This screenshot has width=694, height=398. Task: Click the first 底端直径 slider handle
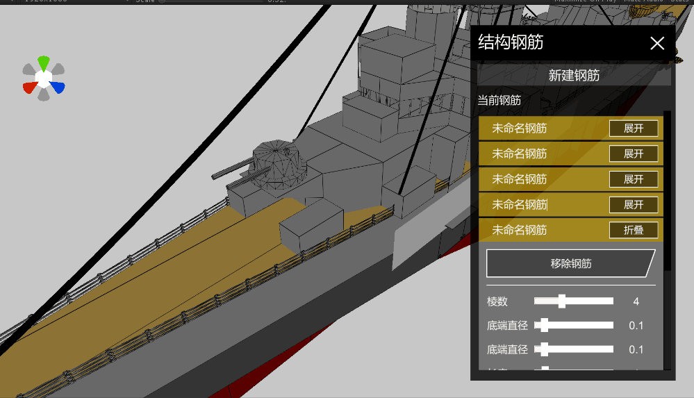click(545, 325)
